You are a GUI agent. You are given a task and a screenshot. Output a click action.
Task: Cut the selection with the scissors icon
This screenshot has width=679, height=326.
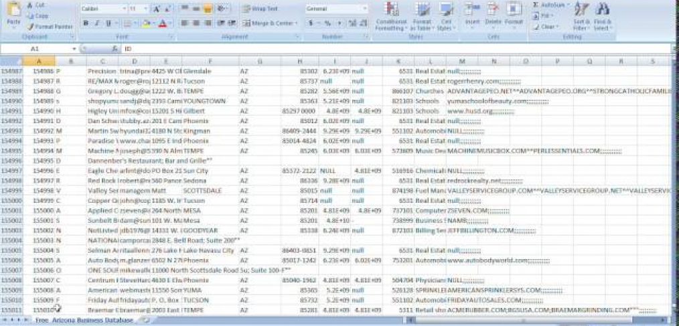[30, 5]
